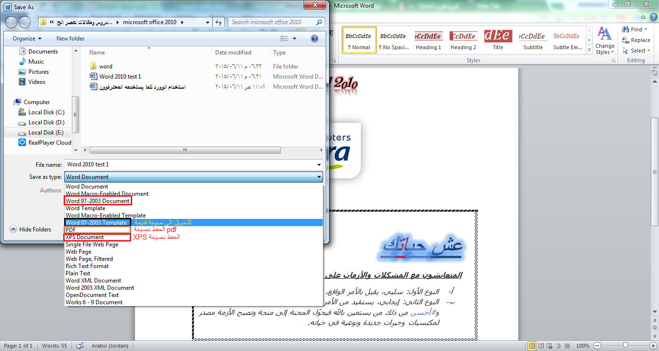Screen dimensions: 659x351
Task: Choose Plain Text format
Action: 193,273
